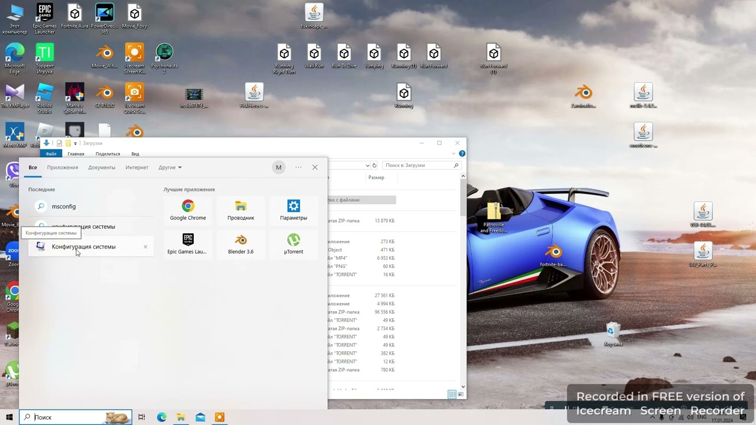
Task: Switch to Icecream Screen Recorder on taskbar
Action: click(x=220, y=417)
